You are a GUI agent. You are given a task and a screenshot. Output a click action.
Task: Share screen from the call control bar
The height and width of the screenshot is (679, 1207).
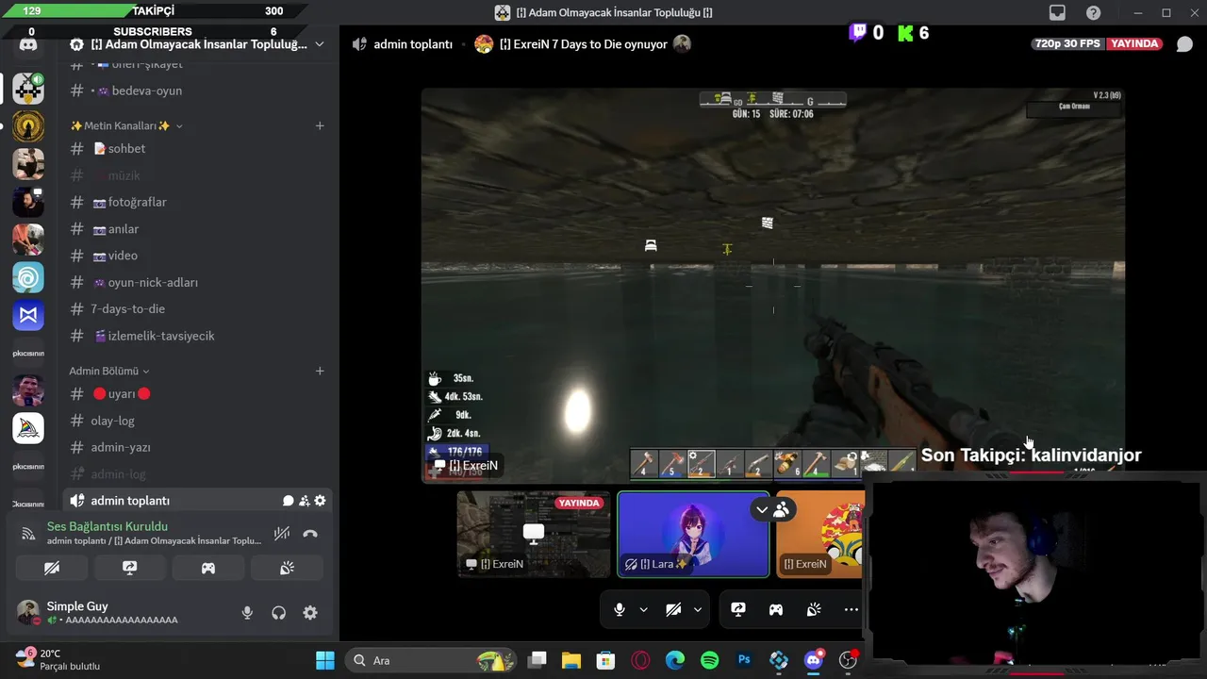(738, 610)
